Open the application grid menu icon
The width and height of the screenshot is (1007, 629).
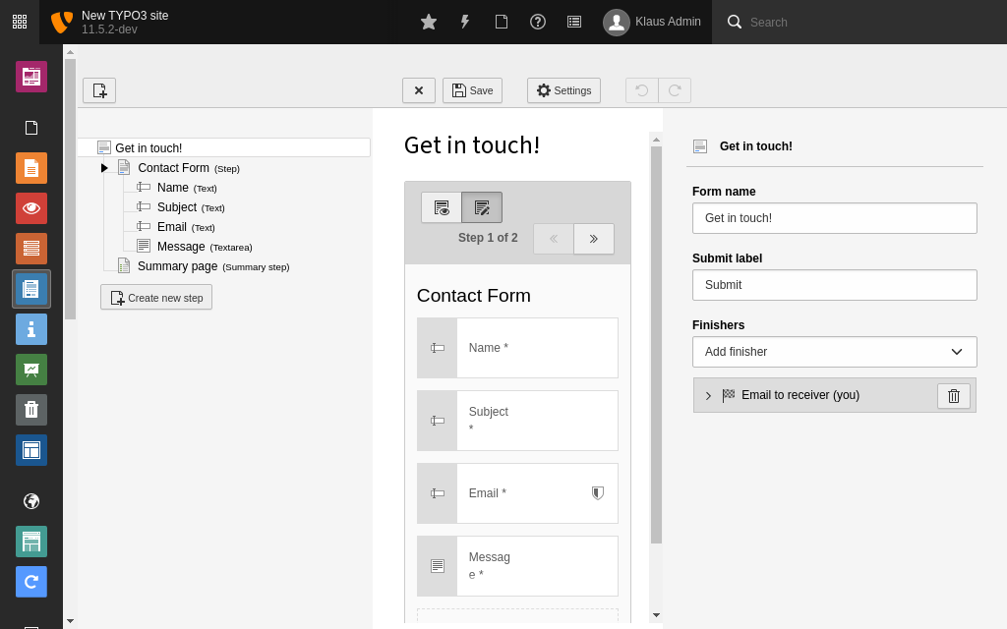tap(20, 22)
